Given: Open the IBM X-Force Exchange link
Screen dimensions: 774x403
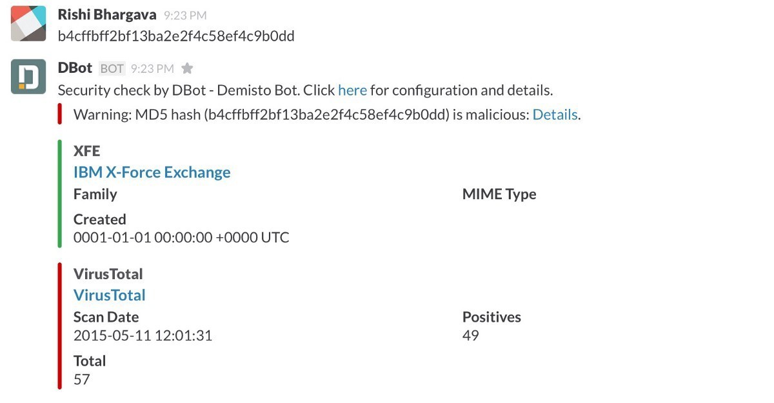Looking at the screenshot, I should [x=152, y=172].
